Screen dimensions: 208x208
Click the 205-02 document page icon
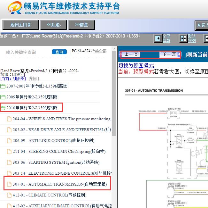pyautogui.click(x=9, y=130)
